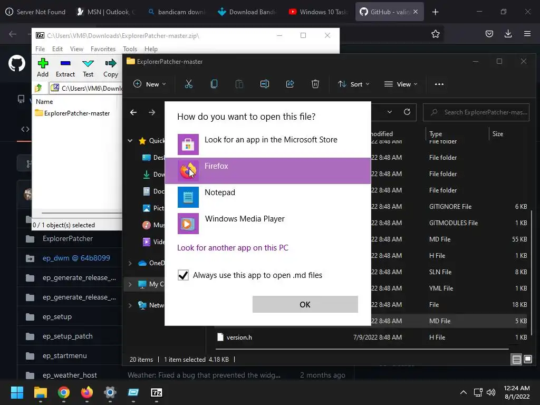Viewport: 540px width, 405px height.
Task: Open the See more ellipsis menu in Explorer
Action: pos(439,84)
